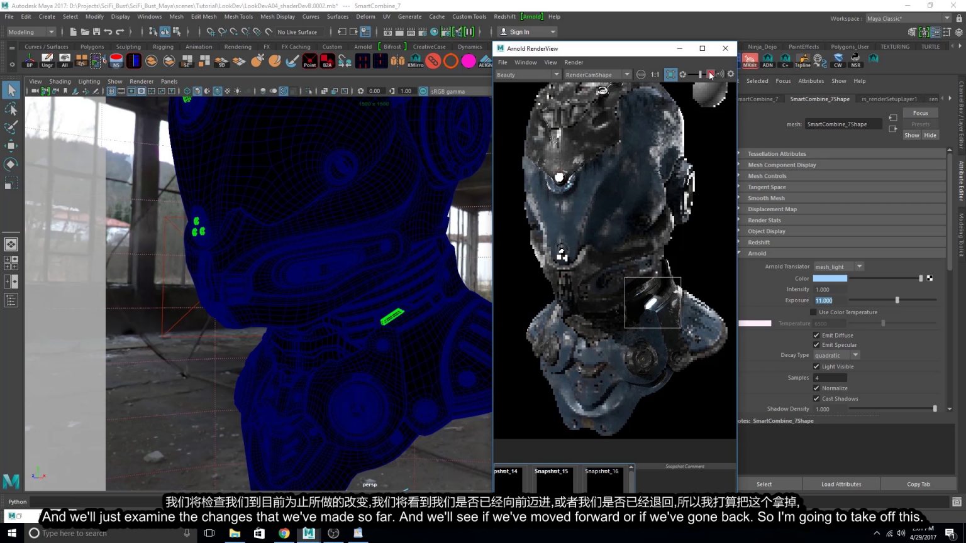The width and height of the screenshot is (966, 543).
Task: Click the undo arrow icon
Action: coord(108,31)
